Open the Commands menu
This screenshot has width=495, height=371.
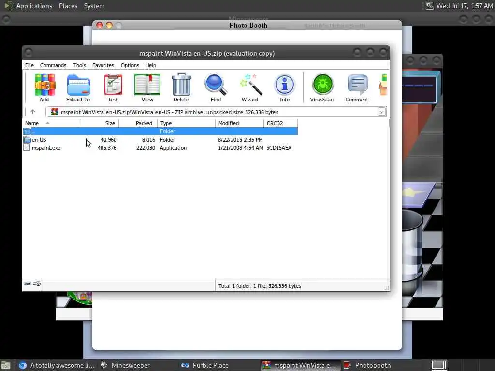coord(53,65)
